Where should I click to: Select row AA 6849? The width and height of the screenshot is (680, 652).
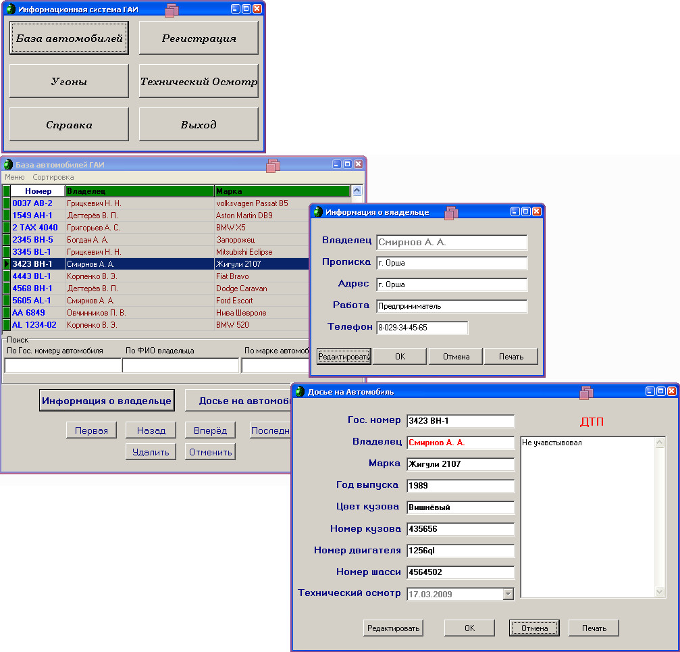click(156, 312)
